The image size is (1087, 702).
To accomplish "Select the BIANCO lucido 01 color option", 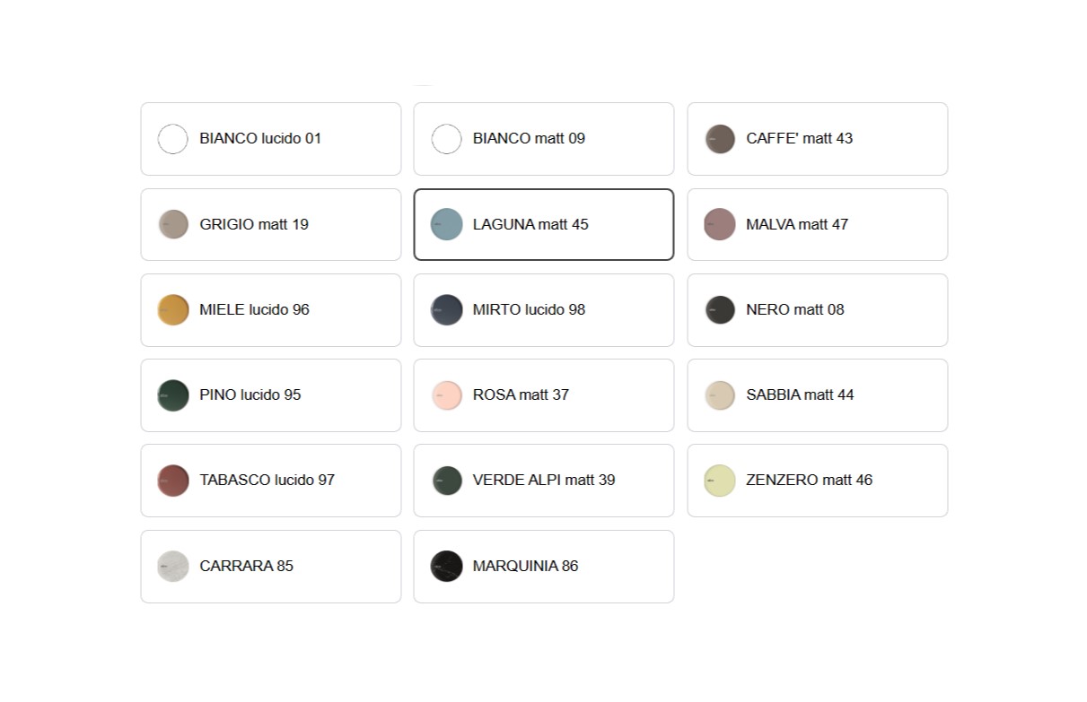I will [270, 139].
